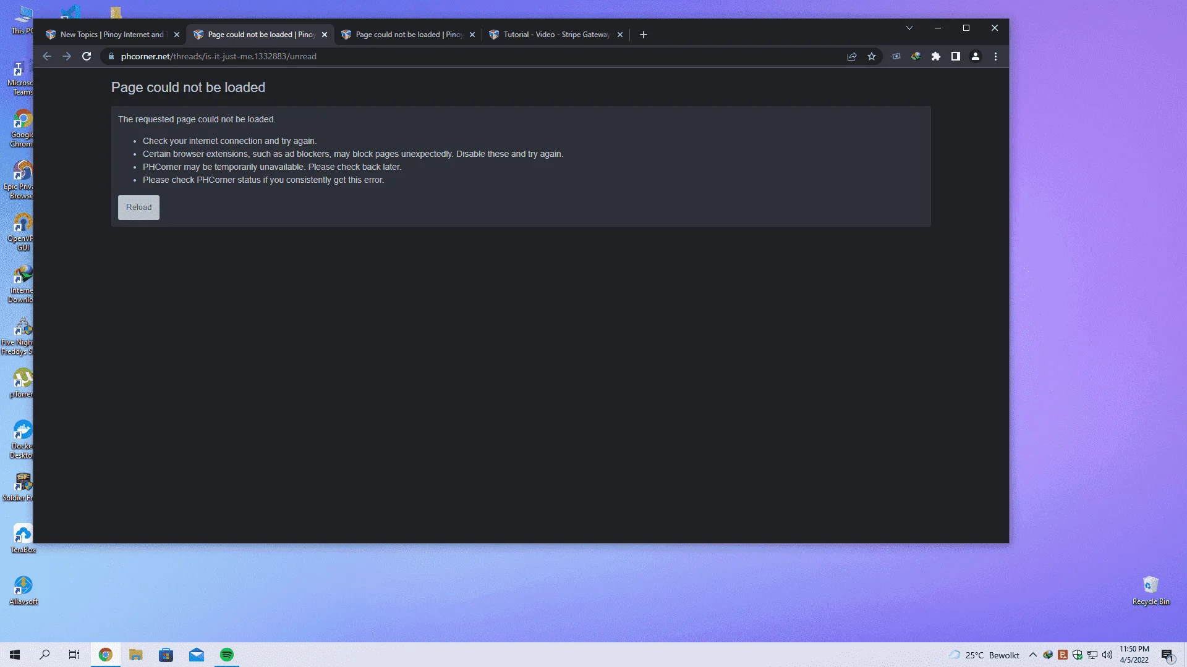Select the TeraBox desktop icon
Screen dimensions: 1187x667
click(23, 539)
